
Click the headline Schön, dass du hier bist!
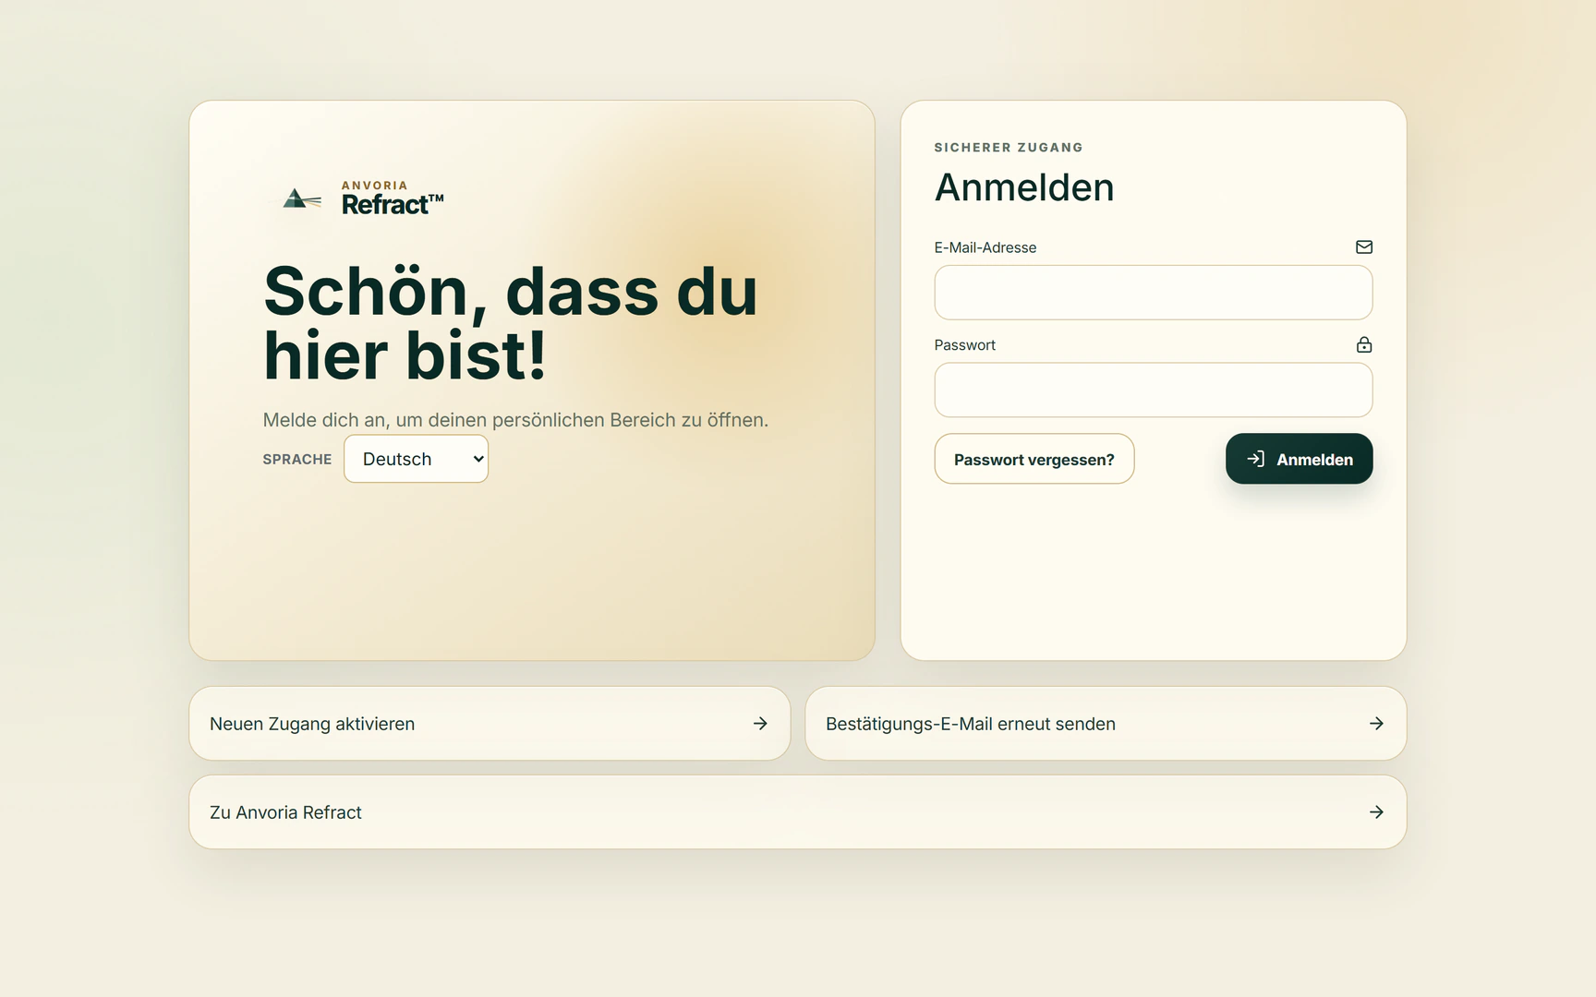[x=511, y=323]
